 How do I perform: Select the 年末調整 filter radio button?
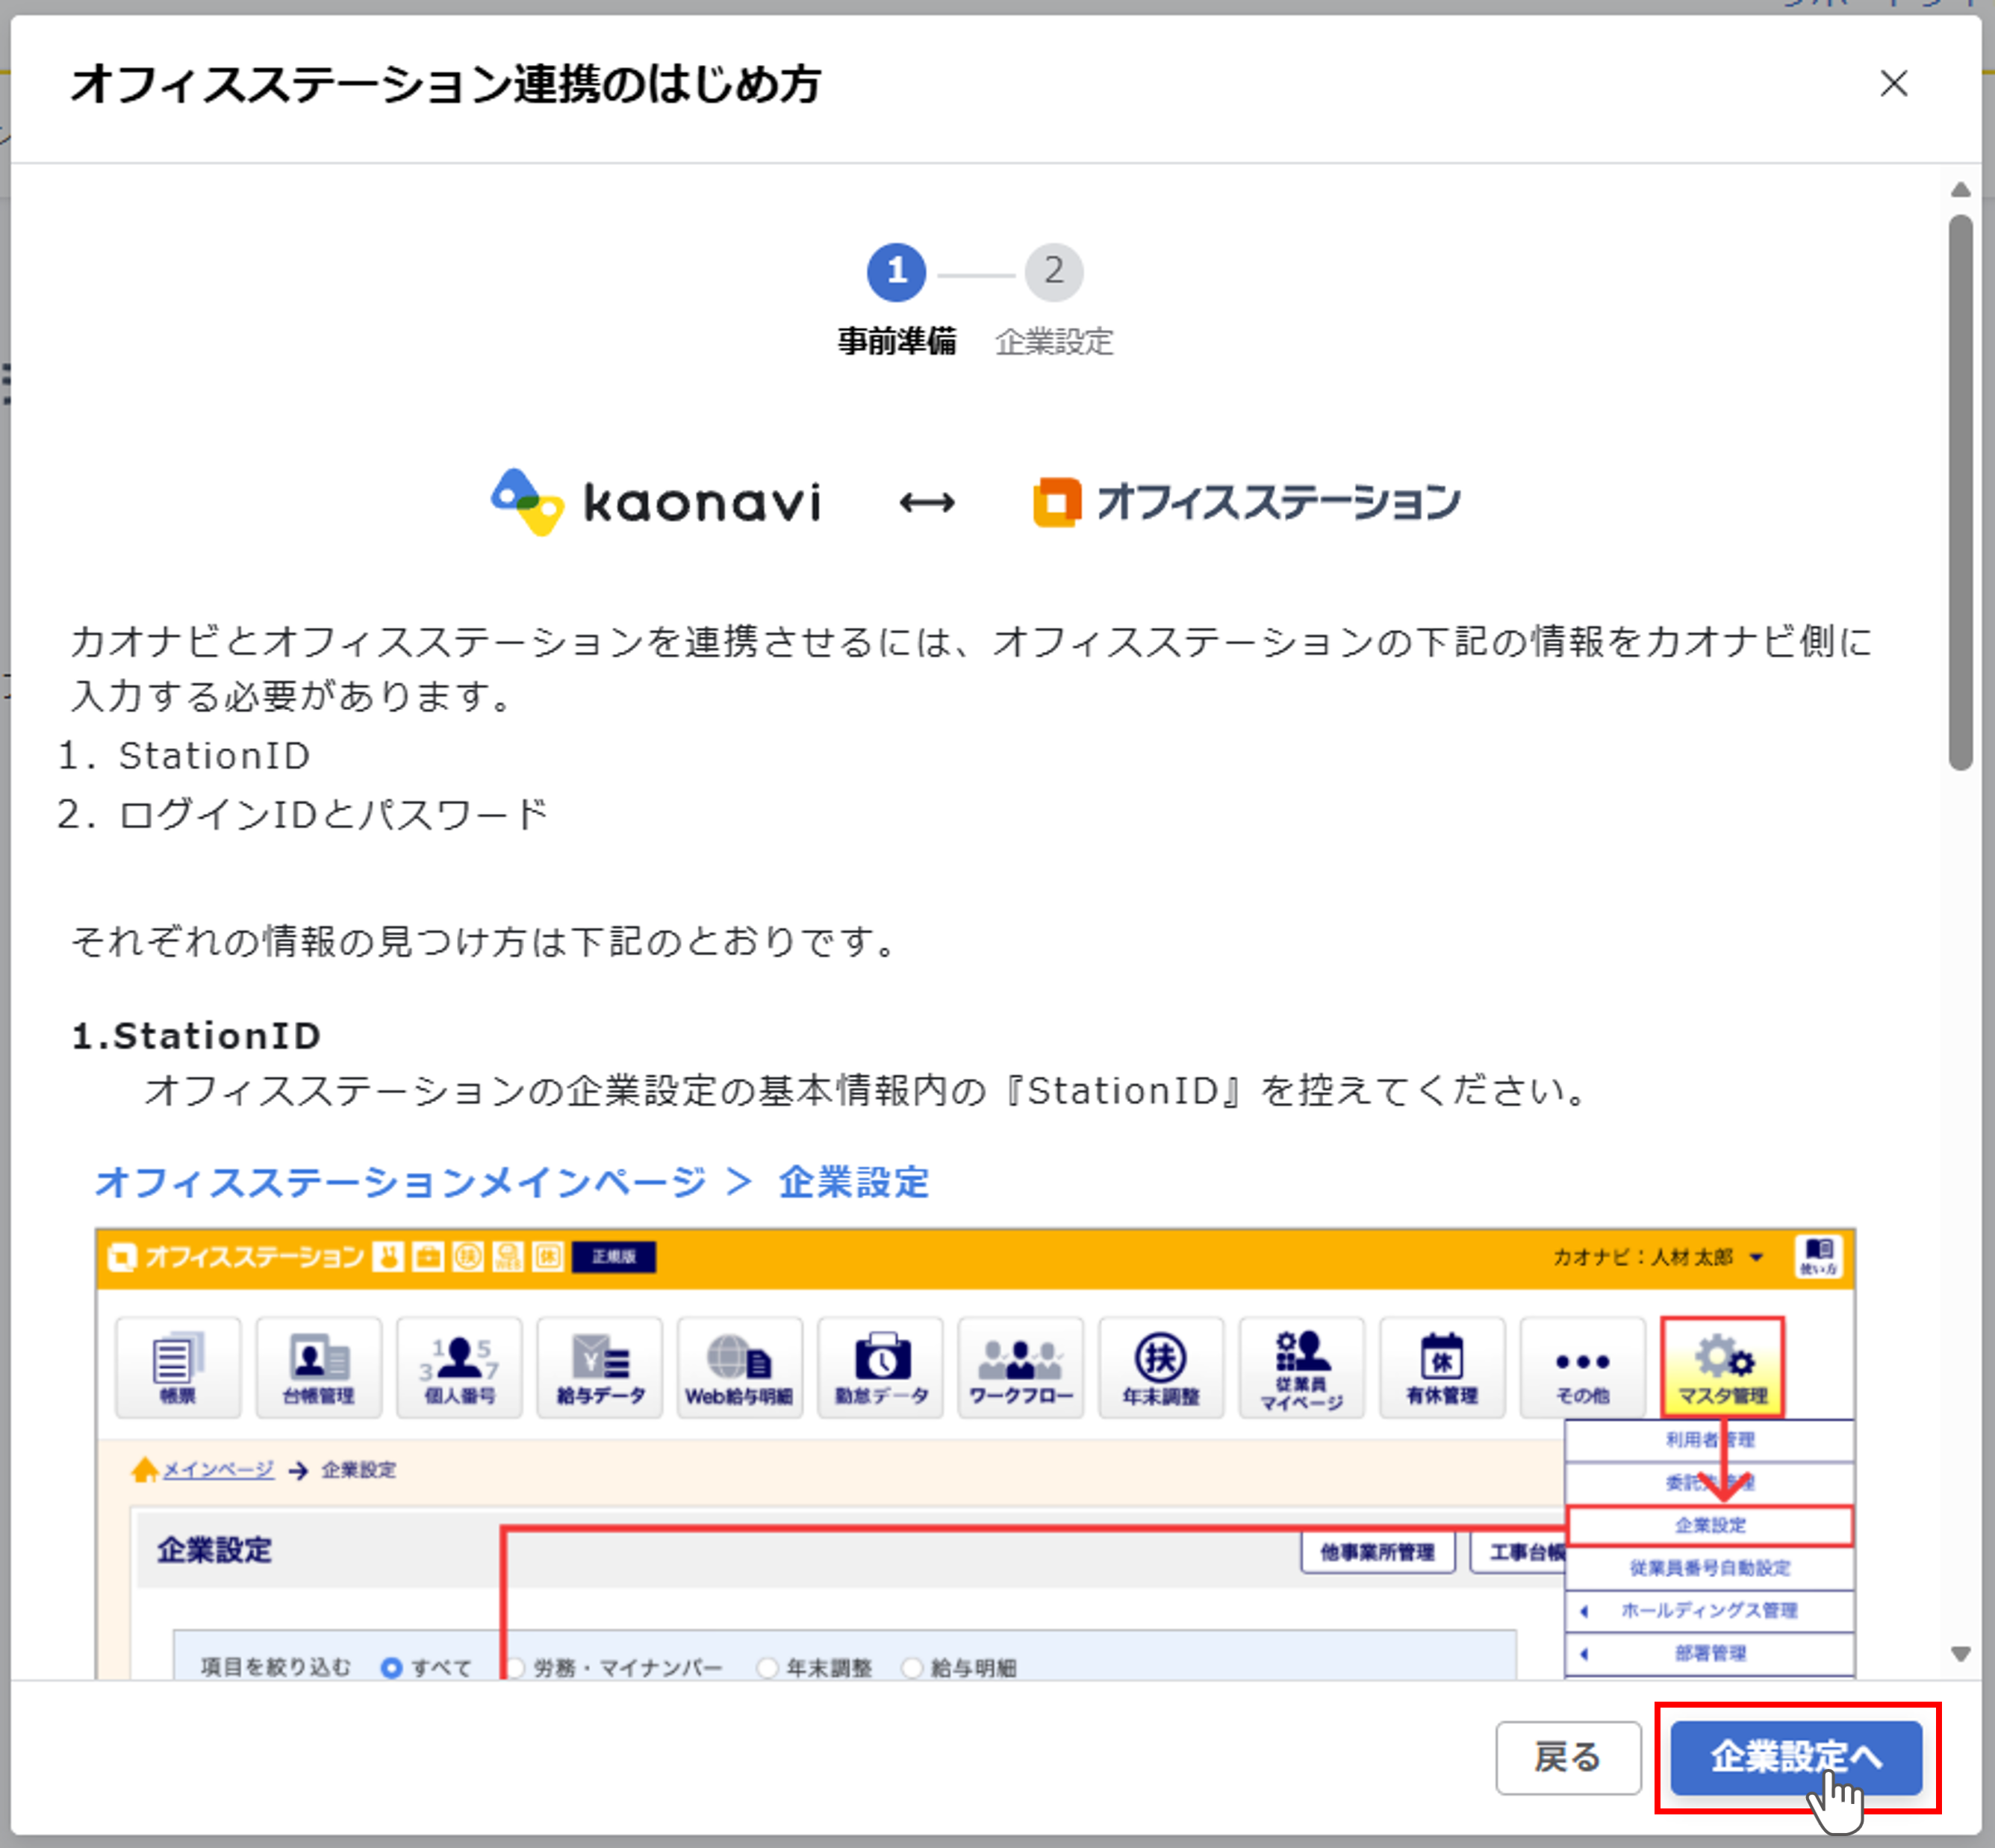[x=767, y=1667]
